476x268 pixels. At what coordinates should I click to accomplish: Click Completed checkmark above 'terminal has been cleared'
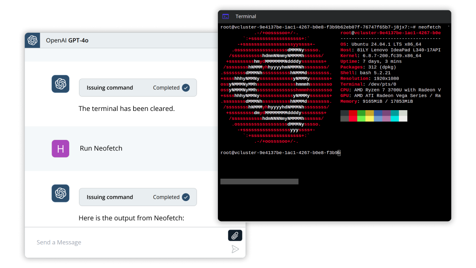point(186,88)
